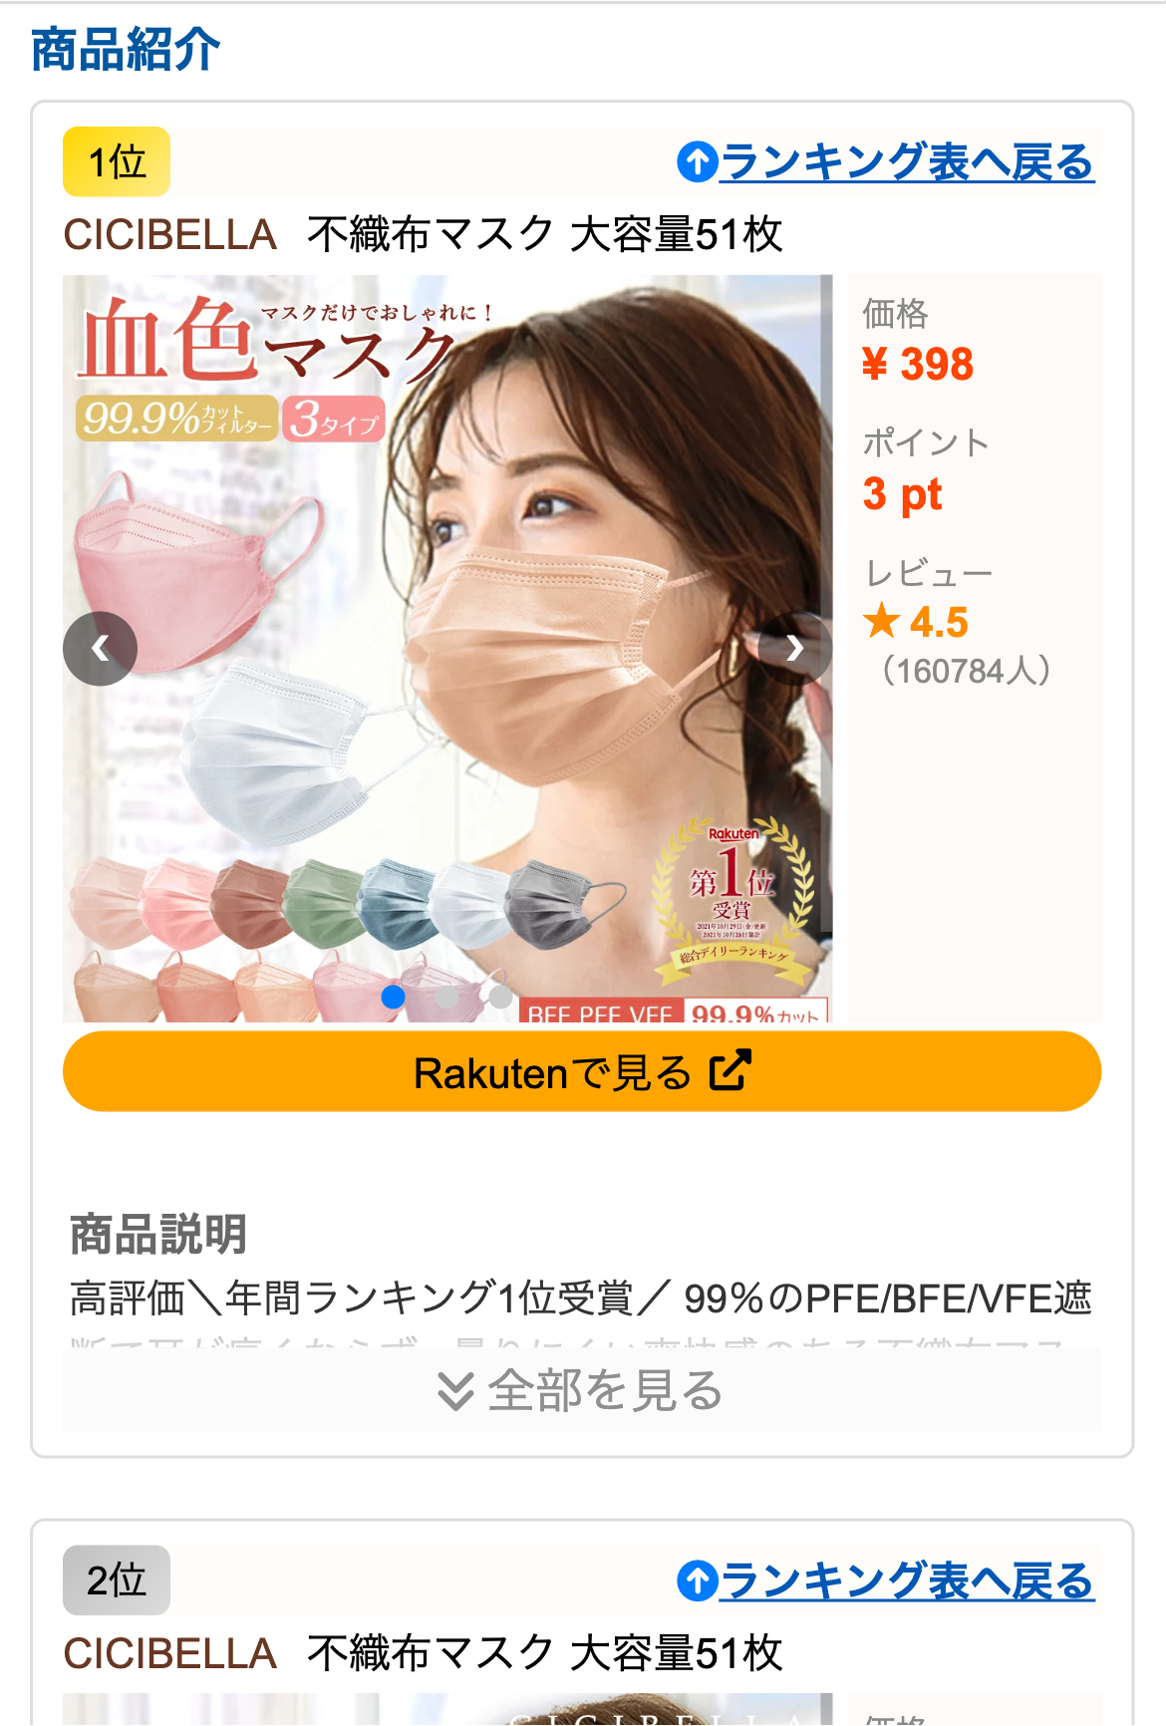Select the first carousel dot indicator
Viewport: 1166px width, 1726px height.
[394, 996]
